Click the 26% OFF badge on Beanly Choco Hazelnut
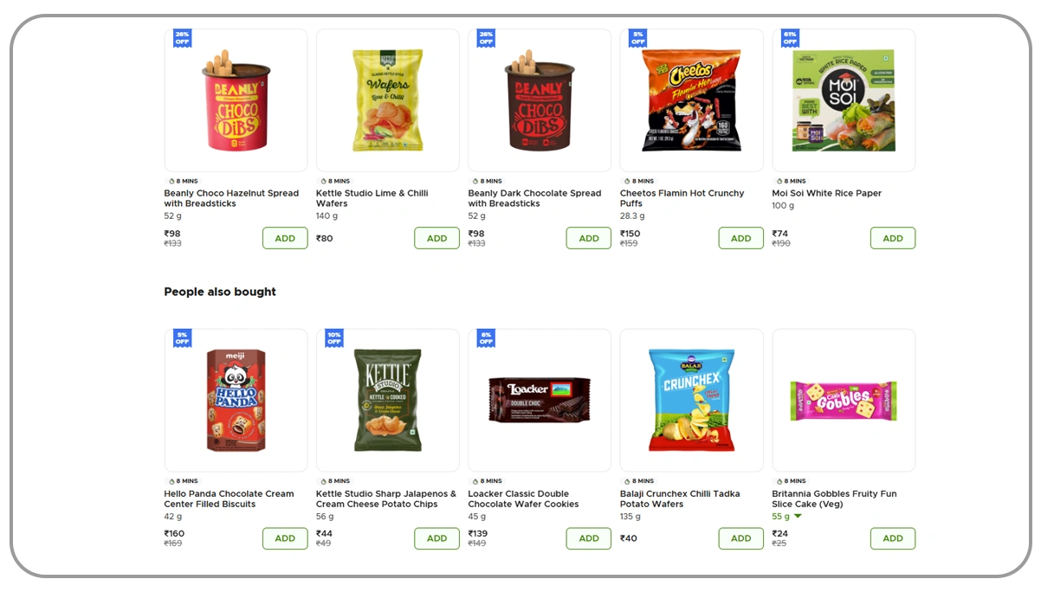Screen dimensions: 1041x592 pyautogui.click(x=182, y=38)
